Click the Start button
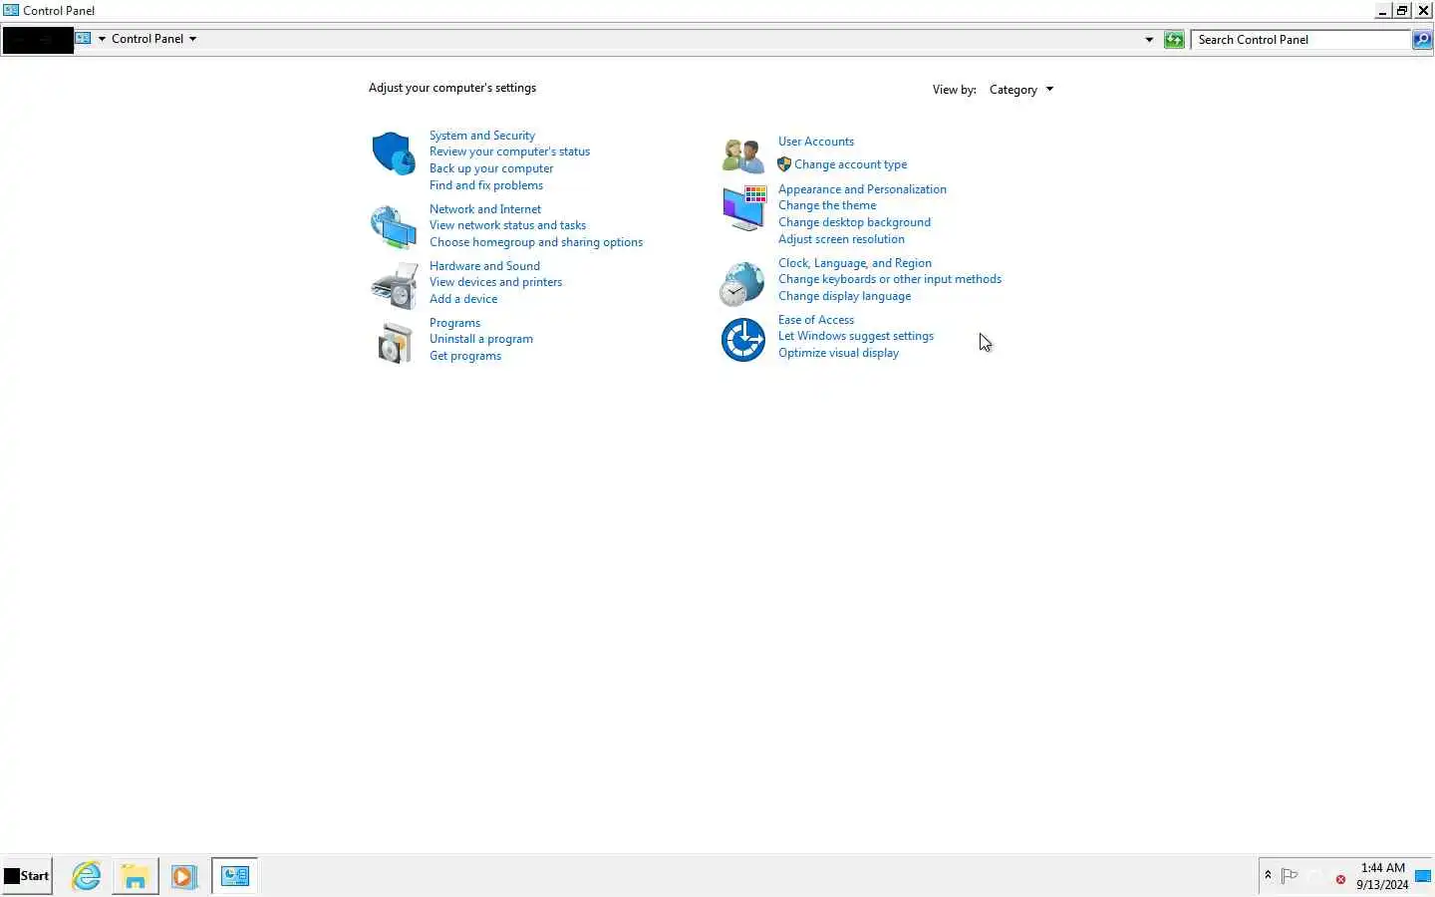Image resolution: width=1435 pixels, height=897 pixels. [x=27, y=876]
